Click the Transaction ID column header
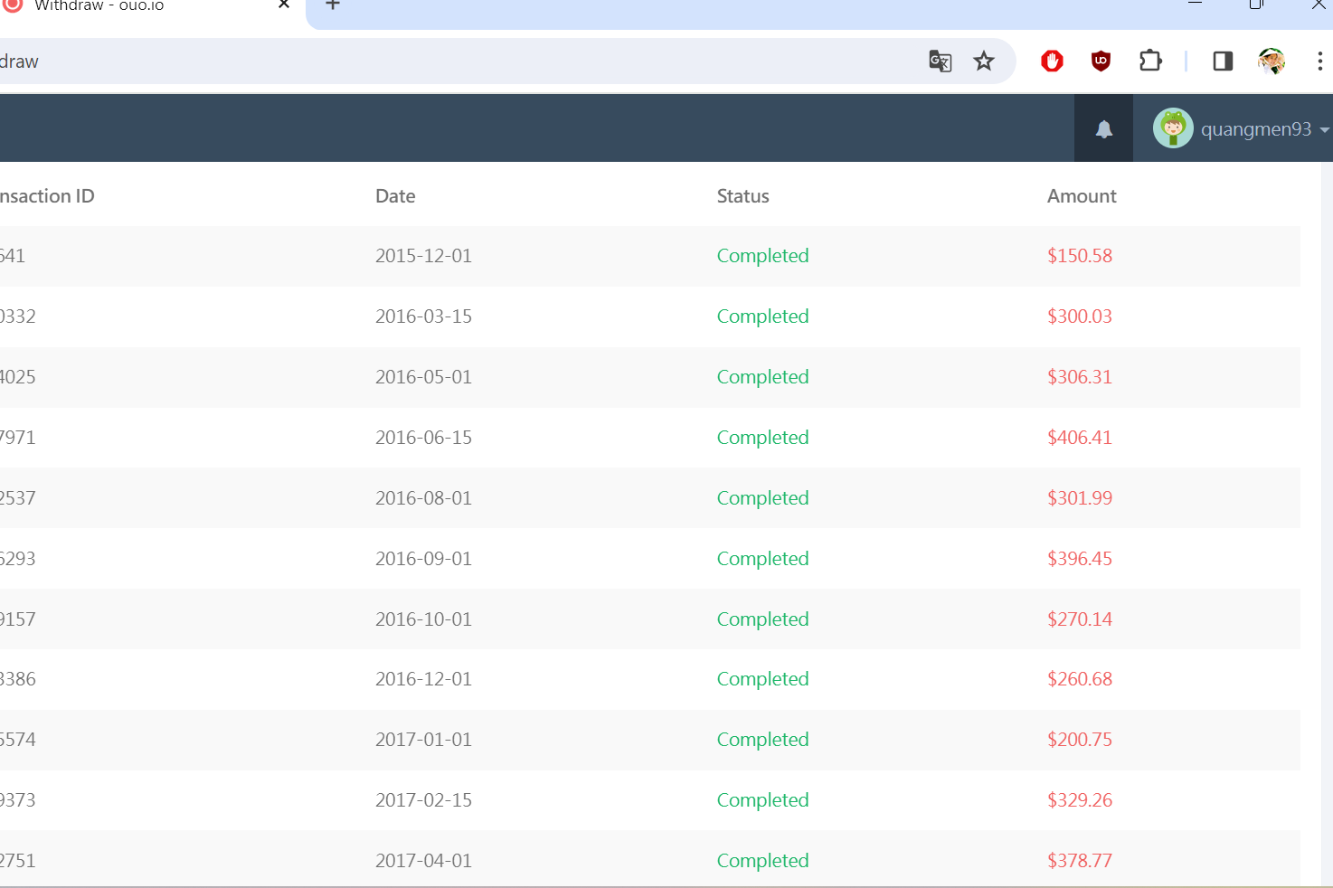 click(x=46, y=196)
